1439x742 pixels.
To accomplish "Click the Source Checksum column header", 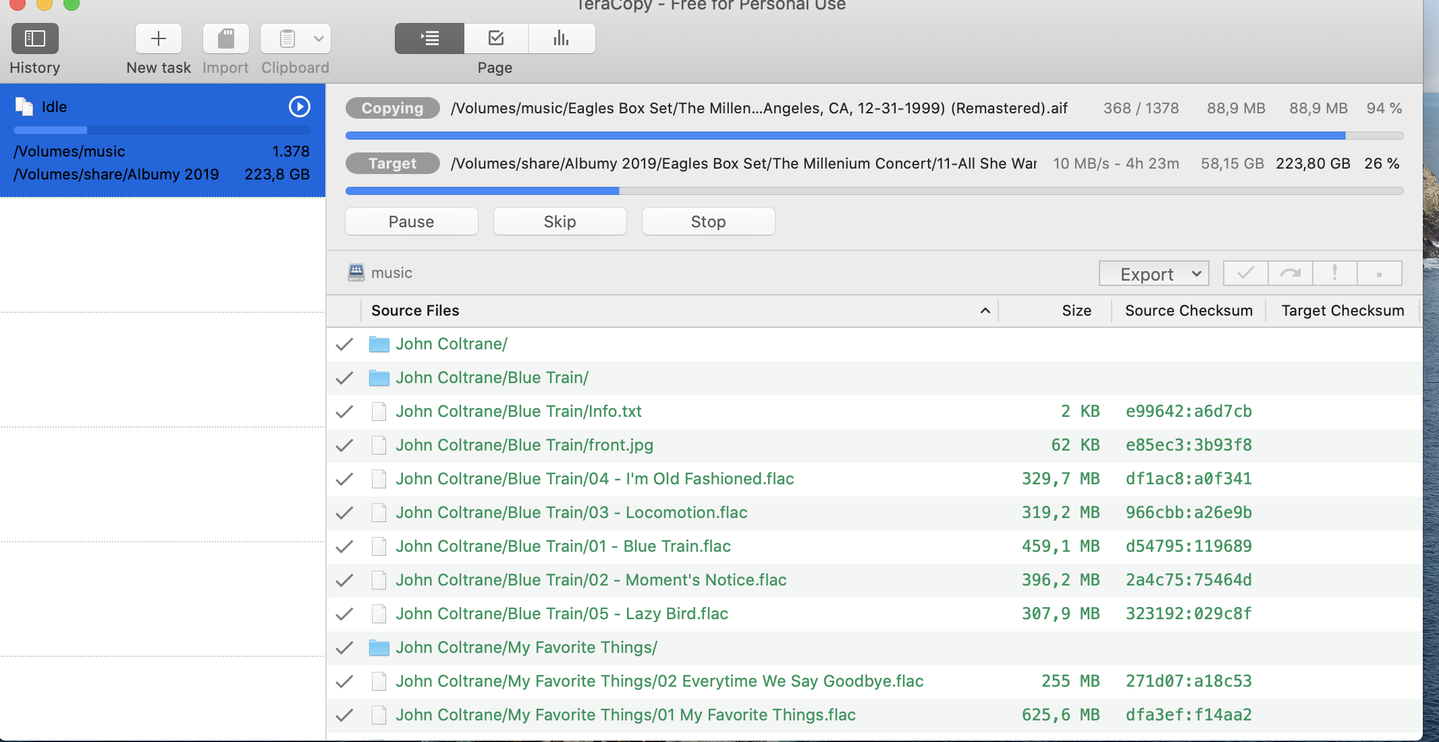I will point(1188,310).
